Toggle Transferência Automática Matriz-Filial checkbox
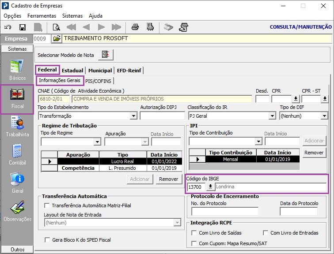 point(47,205)
